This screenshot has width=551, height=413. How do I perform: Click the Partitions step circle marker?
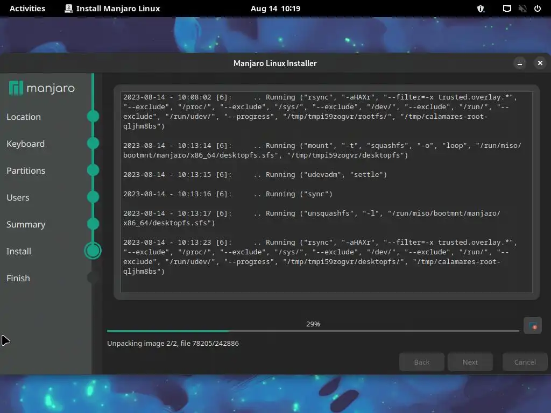tap(93, 170)
